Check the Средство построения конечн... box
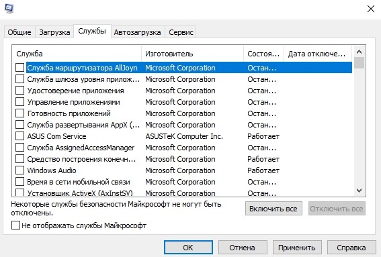381x257 pixels. [19, 159]
